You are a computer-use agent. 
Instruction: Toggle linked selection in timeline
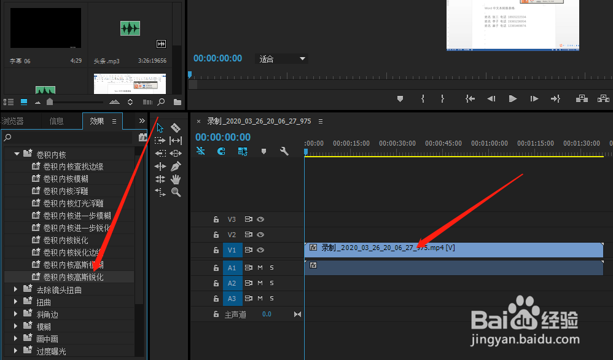click(x=243, y=151)
